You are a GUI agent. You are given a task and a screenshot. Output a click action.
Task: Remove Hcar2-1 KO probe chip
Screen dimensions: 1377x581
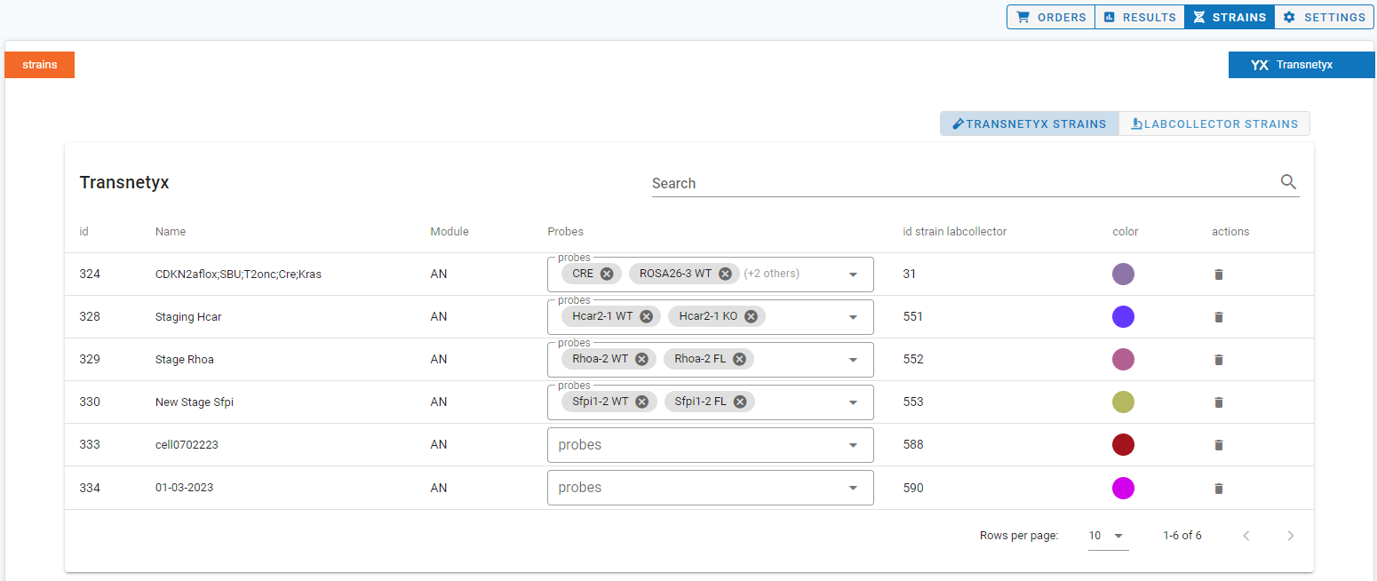click(752, 316)
